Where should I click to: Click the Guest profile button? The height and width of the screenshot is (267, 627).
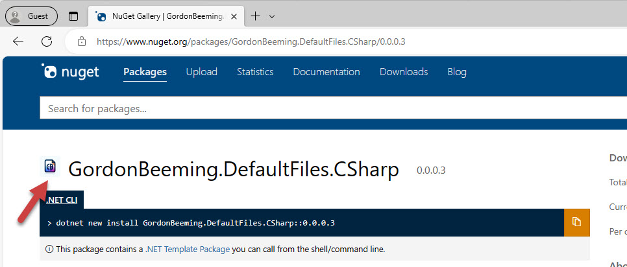click(31, 16)
